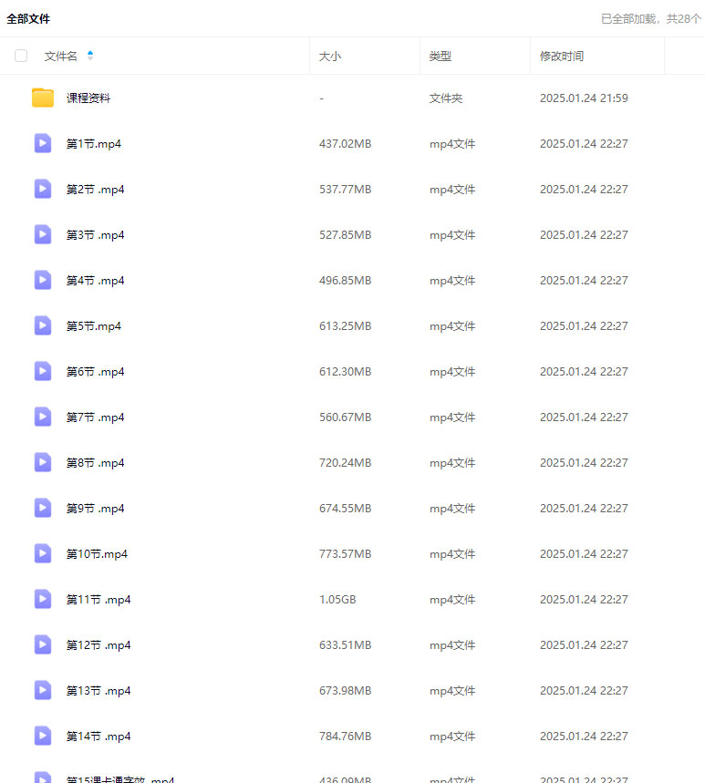Click the 1.05GB size cell
The width and height of the screenshot is (705, 783).
337,599
